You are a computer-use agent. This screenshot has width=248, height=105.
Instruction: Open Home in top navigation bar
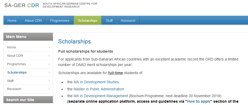pos(12,20)
